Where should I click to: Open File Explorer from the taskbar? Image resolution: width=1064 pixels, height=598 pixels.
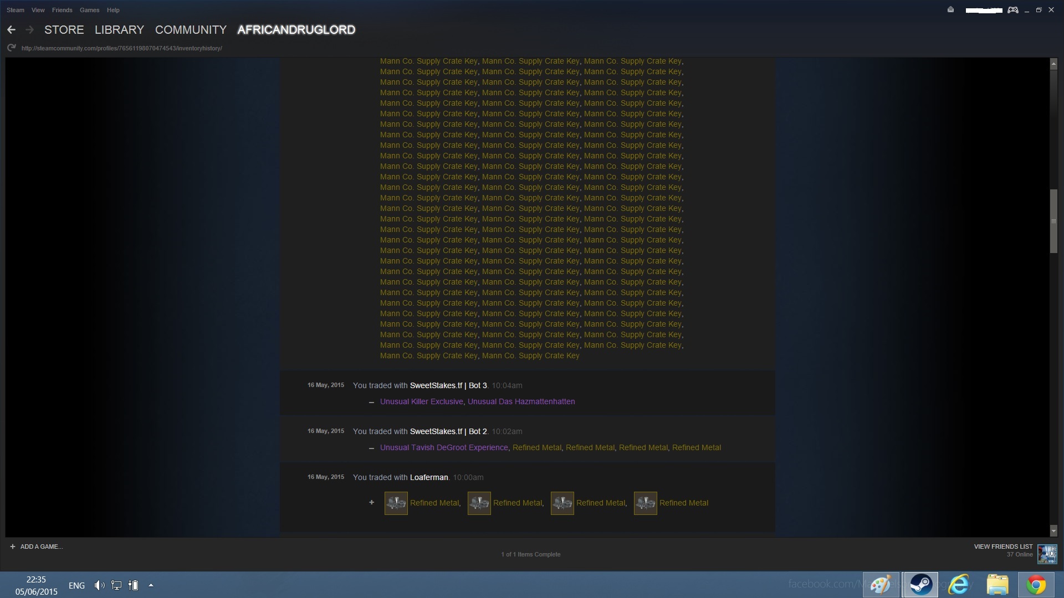coord(997,585)
